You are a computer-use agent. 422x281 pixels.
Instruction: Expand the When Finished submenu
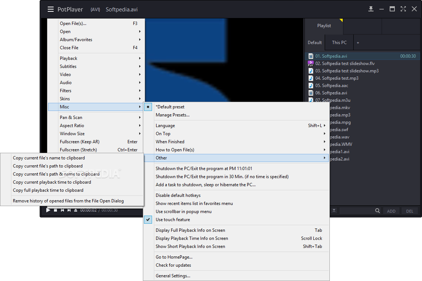tap(237, 142)
